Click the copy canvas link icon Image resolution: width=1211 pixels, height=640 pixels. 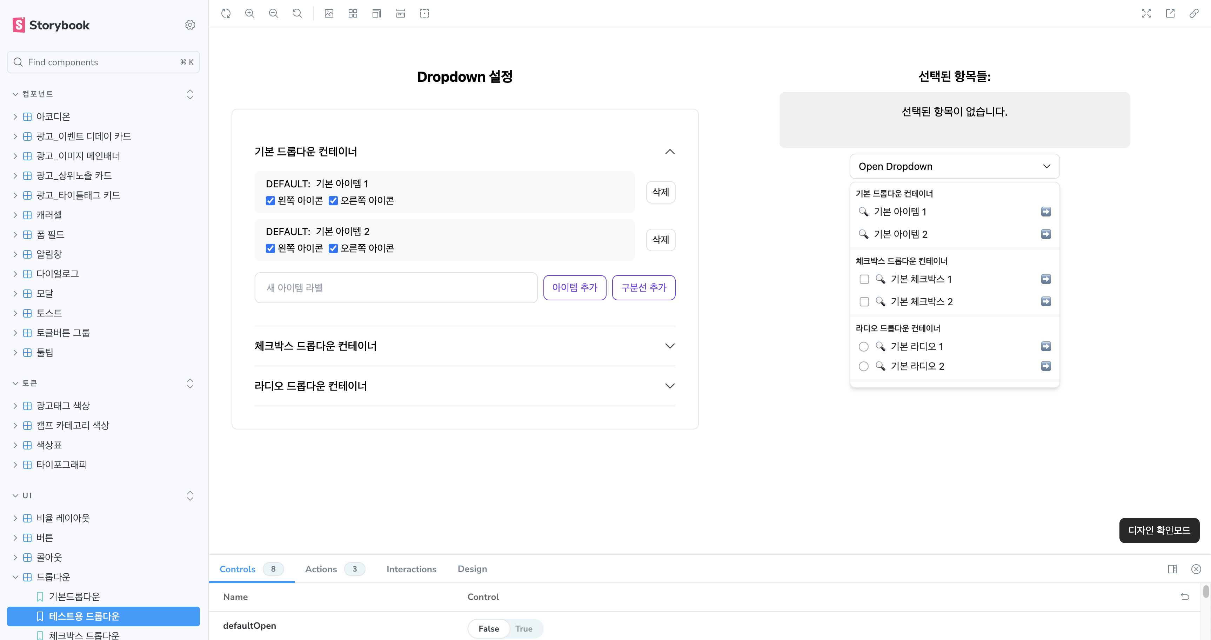tap(1194, 14)
